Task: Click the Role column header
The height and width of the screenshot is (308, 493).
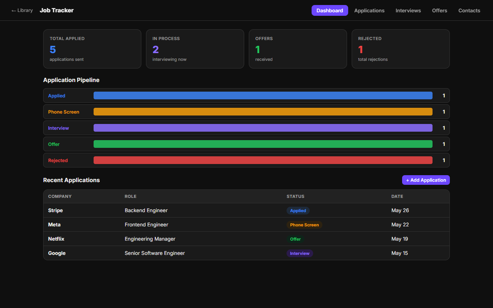Action: pos(131,196)
